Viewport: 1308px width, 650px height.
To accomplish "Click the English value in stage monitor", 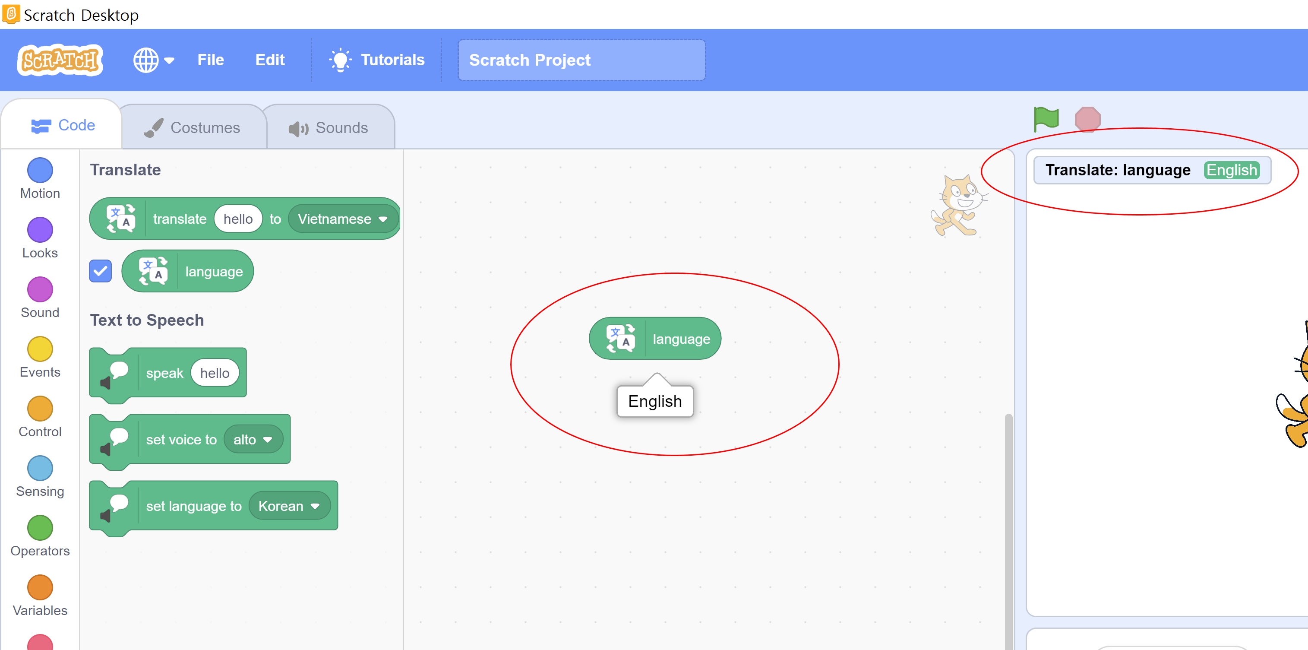I will click(x=1231, y=170).
